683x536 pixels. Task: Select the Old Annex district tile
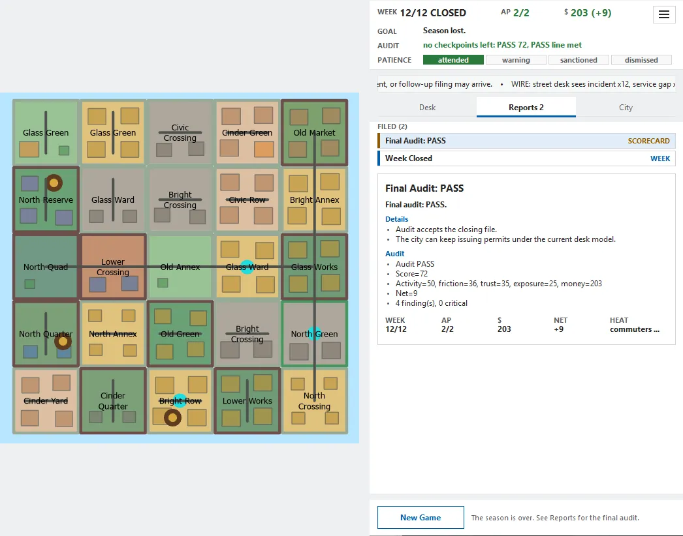(x=180, y=267)
